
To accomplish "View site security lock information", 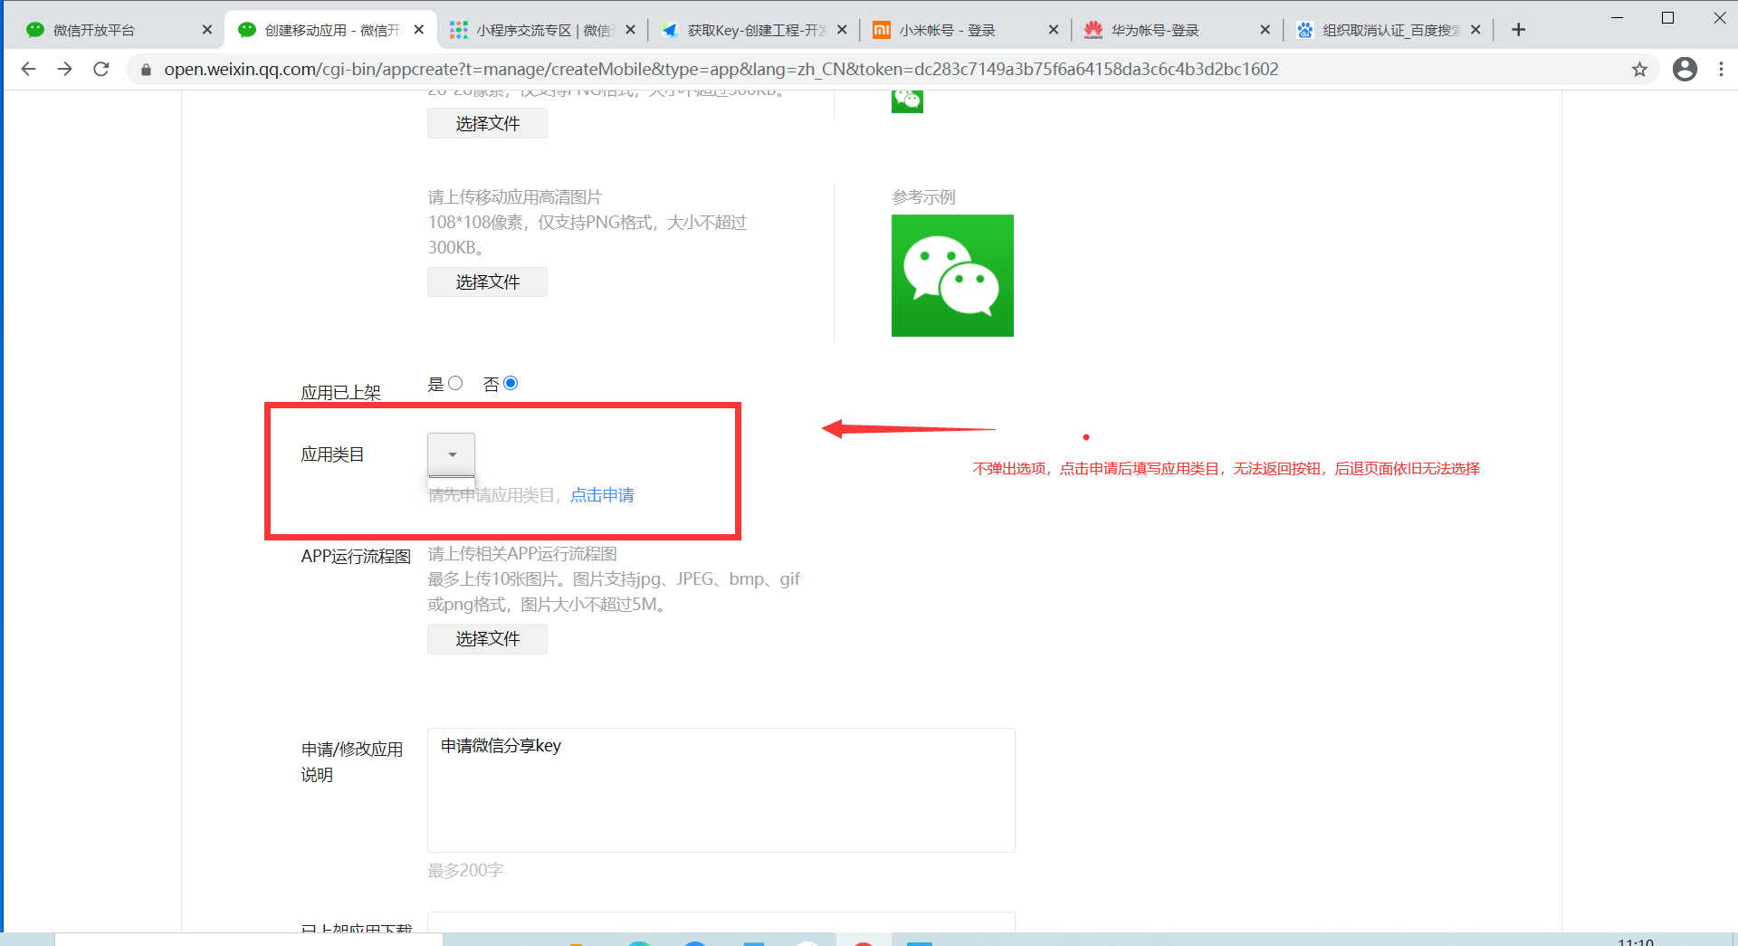I will [x=146, y=70].
